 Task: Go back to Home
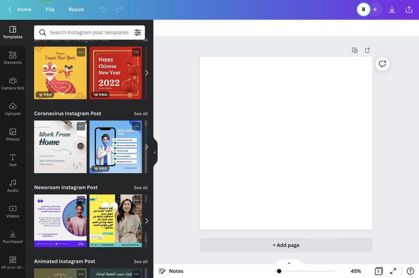(20, 9)
